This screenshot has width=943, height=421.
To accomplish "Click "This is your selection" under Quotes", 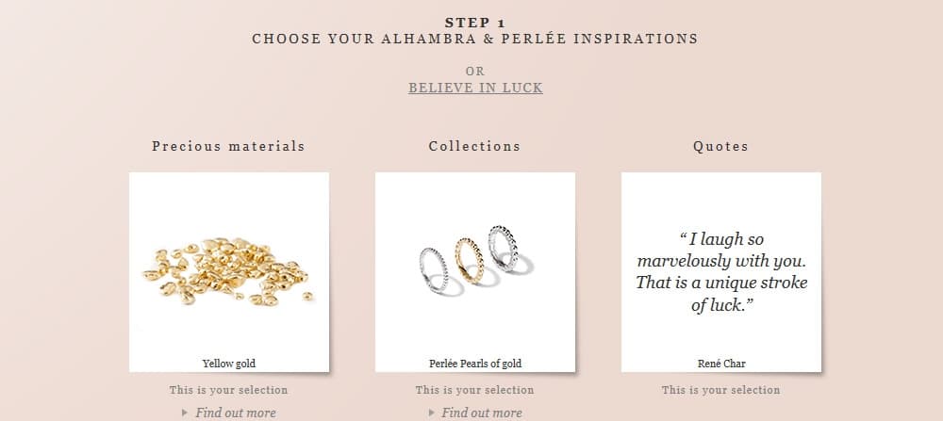I will coord(721,390).
